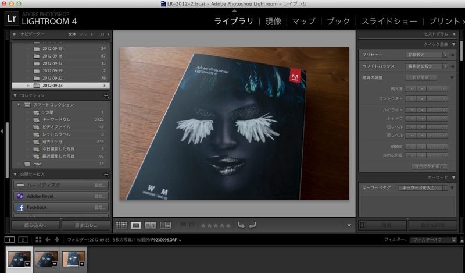This screenshot has height=273, width=465.
Task: Toggle the sync switch beside 同期
Action: pyautogui.click(x=362, y=225)
